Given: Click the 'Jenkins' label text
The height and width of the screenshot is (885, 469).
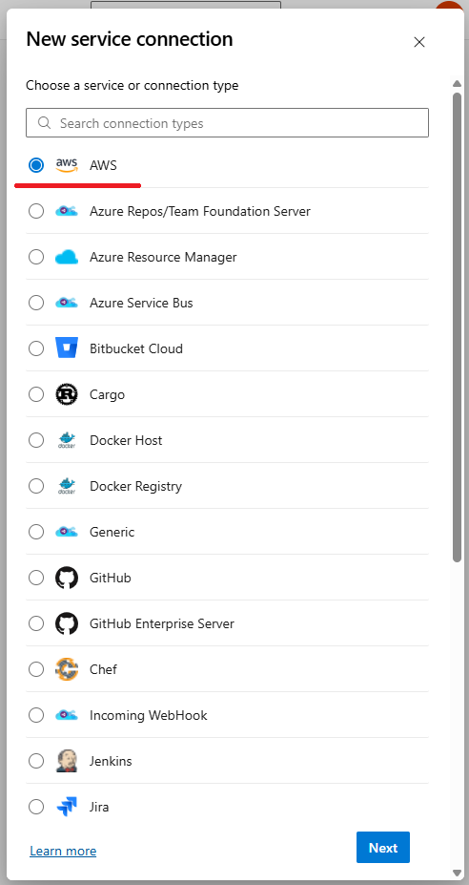Looking at the screenshot, I should tap(111, 761).
